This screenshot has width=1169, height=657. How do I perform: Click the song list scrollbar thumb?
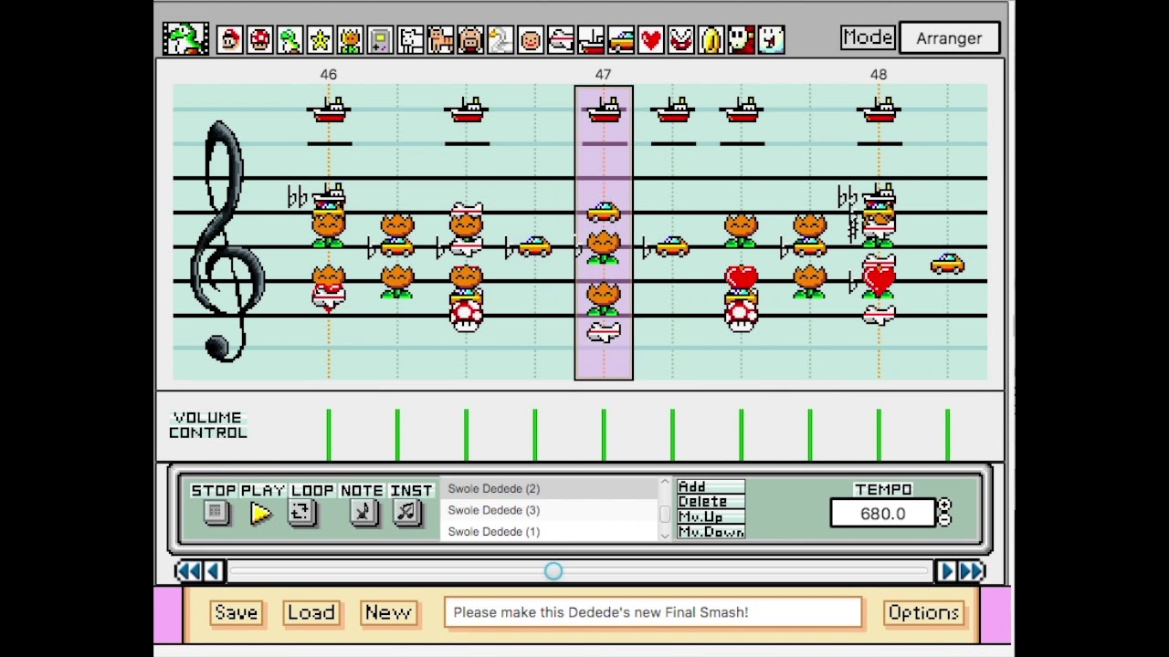[665, 514]
